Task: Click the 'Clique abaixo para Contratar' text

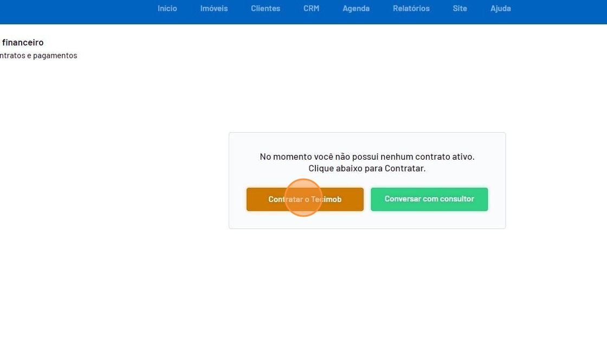Action: click(x=367, y=168)
